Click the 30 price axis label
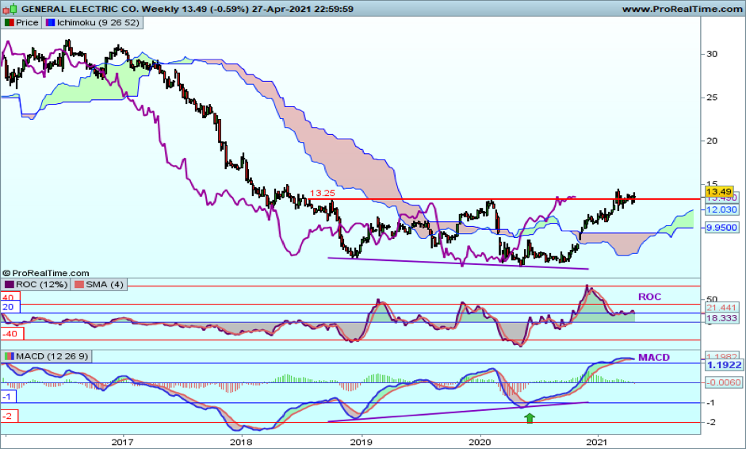 (712, 54)
